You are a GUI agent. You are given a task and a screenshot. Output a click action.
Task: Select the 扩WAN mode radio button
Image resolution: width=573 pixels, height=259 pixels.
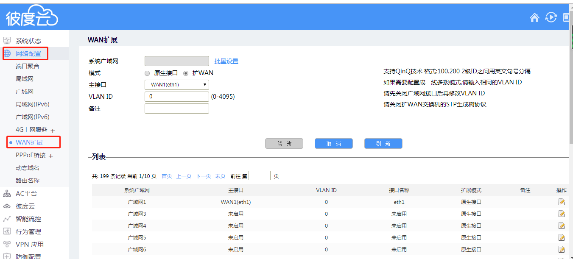pos(186,73)
